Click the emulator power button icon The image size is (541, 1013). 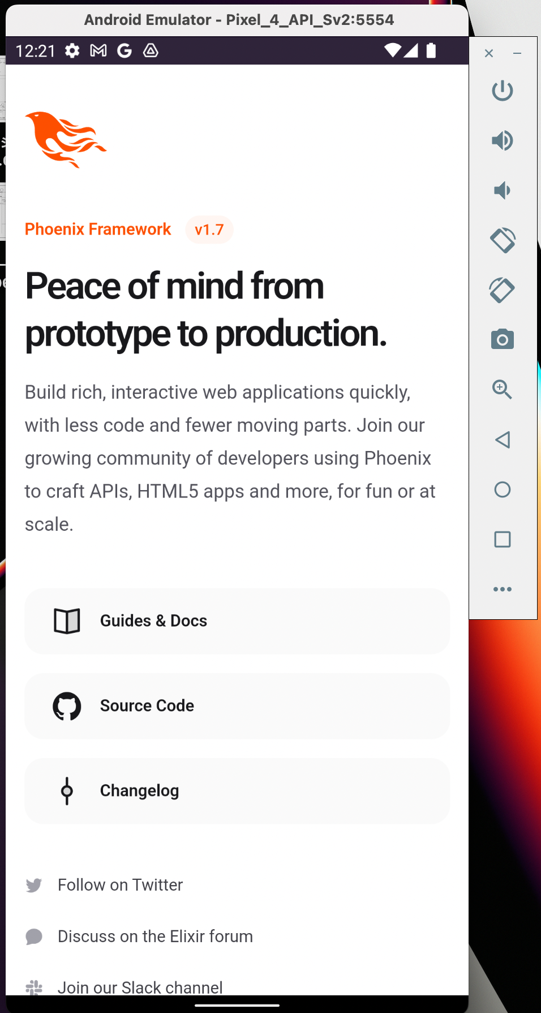pyautogui.click(x=502, y=91)
